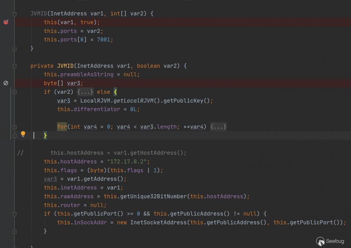The height and width of the screenshot is (248, 351).
Task: Click the port number 7001
Action: [x=104, y=40]
